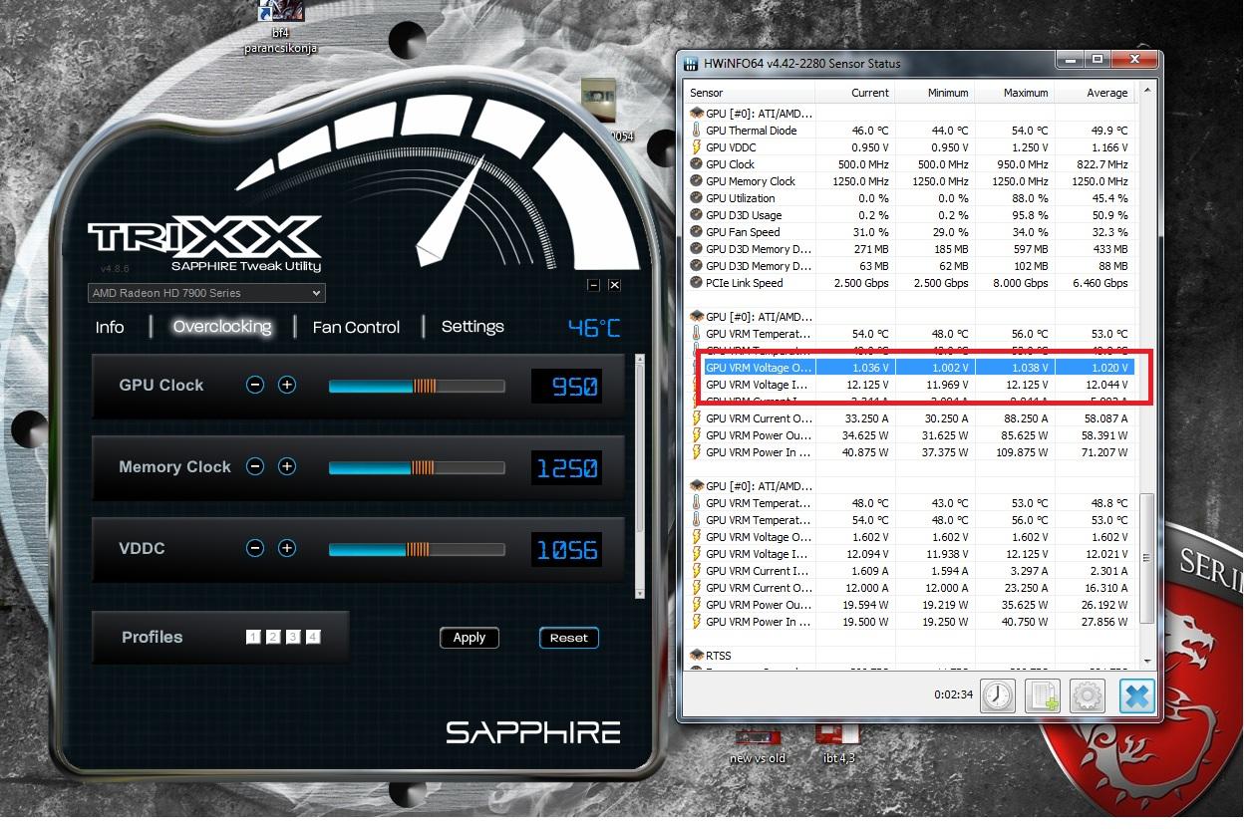Screen dimensions: 1257x829
Task: Switch to the Info tab in TRIXX
Action: point(110,327)
